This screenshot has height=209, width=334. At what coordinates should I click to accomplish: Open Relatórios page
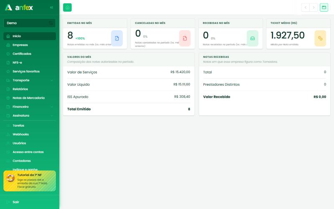click(x=30, y=89)
